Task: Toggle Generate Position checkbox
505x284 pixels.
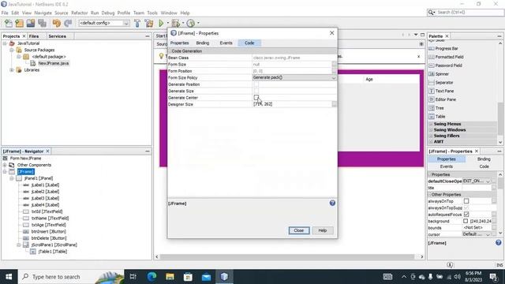Action: (256, 84)
